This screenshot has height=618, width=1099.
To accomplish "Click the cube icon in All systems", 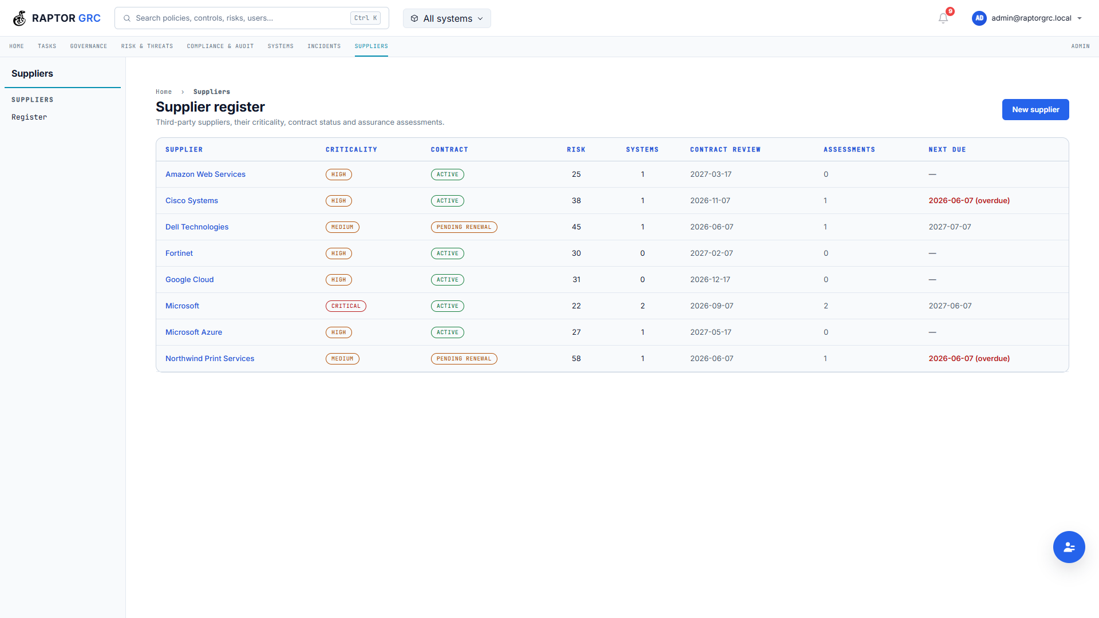I will [x=414, y=18].
